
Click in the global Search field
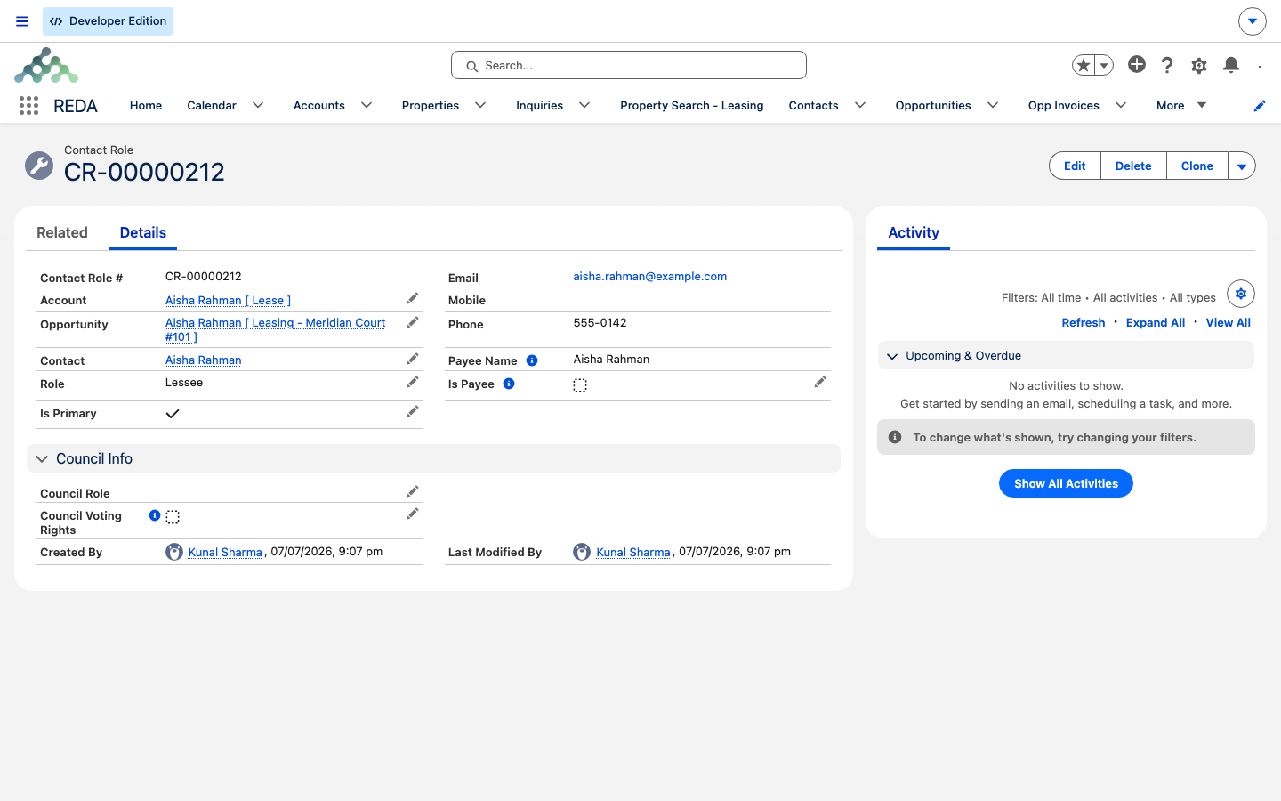coord(629,65)
